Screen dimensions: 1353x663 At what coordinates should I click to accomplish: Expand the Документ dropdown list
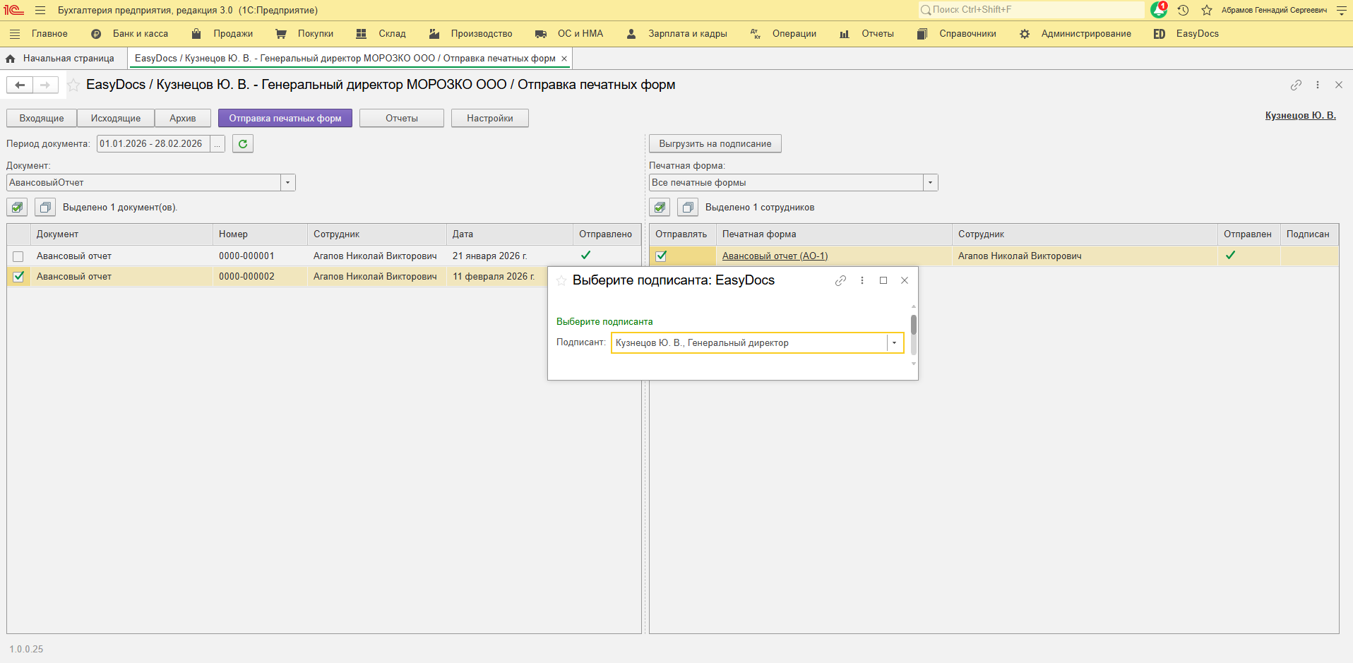pyautogui.click(x=288, y=183)
